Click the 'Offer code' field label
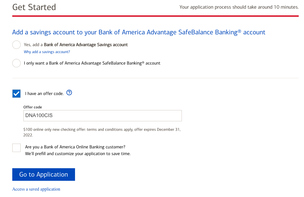This screenshot has height=197, width=304. click(33, 107)
